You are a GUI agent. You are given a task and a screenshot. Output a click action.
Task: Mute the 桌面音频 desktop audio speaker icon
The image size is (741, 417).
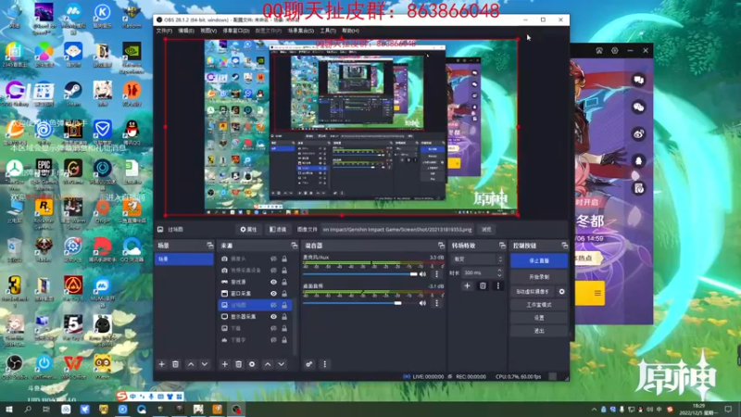[x=422, y=303]
